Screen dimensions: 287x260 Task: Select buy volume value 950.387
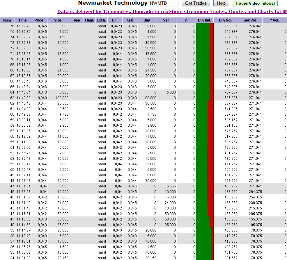pyautogui.click(x=231, y=26)
